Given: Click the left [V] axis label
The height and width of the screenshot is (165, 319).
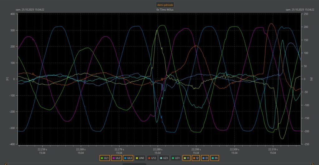Looking at the screenshot, I should pyautogui.click(x=7, y=79).
